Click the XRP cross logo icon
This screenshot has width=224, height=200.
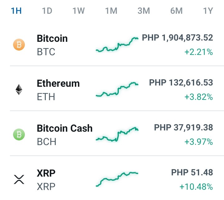(19, 179)
